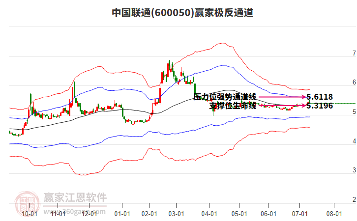Click the 12-01 date axis label
Image resolution: width=357 pixels, height=221 pixels.
pyautogui.click(x=89, y=214)
